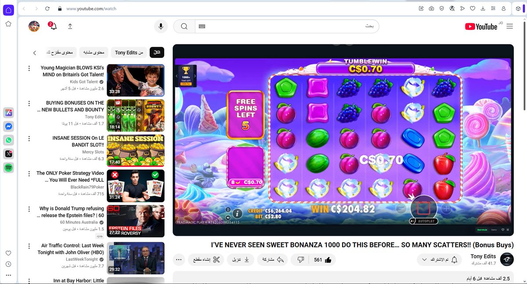527x284 pixels.
Task: Translate the page with the globe icon
Action: (x=452, y=8)
